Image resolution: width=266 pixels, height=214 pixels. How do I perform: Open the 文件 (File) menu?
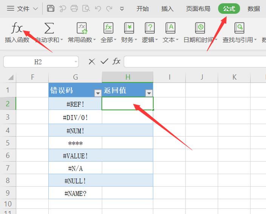pos(23,9)
